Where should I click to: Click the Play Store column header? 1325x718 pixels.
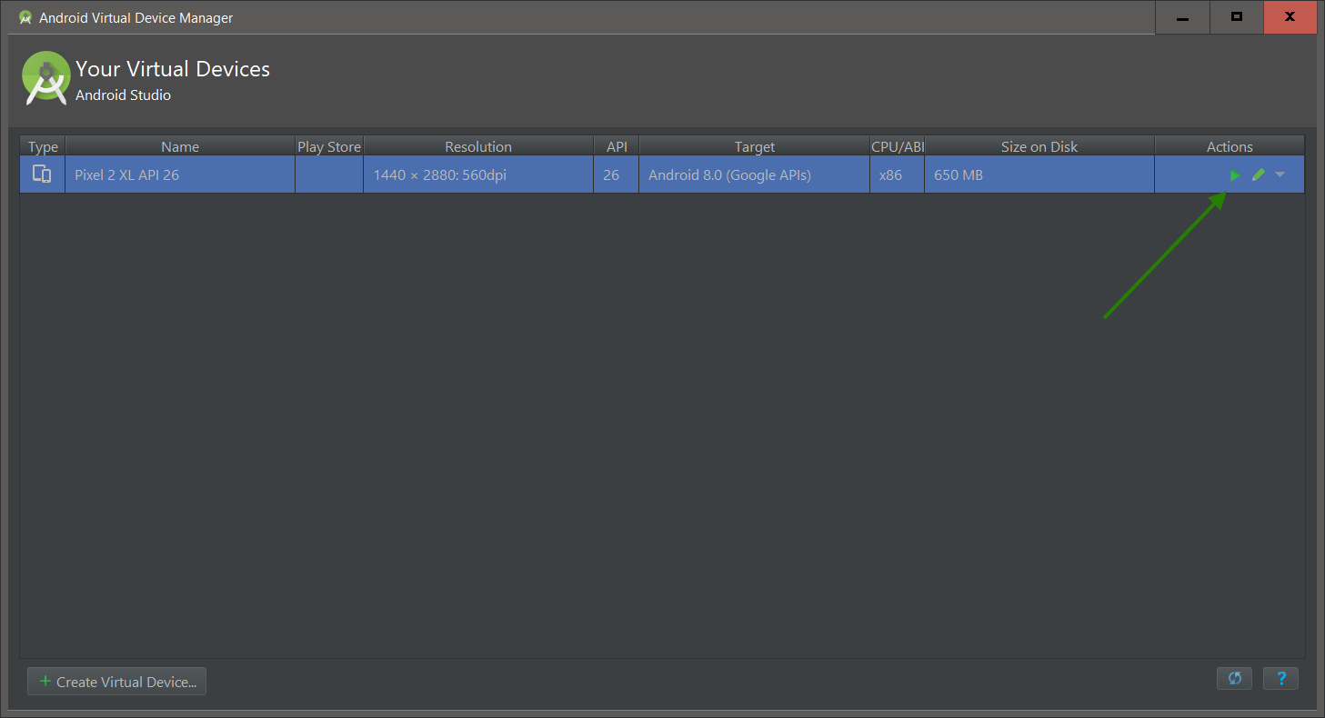329,146
